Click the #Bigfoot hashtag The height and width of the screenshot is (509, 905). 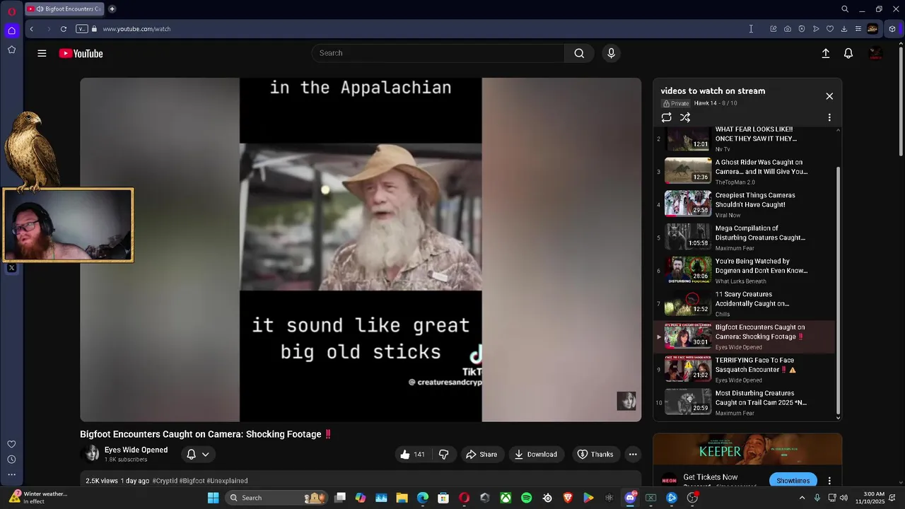tap(192, 481)
